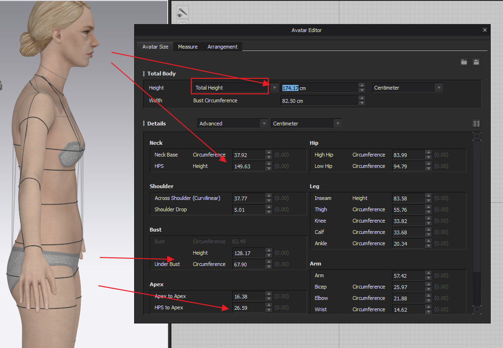This screenshot has height=348, width=503.
Task: Click the Details panel vertical scrollbar thumb
Action: click(477, 207)
